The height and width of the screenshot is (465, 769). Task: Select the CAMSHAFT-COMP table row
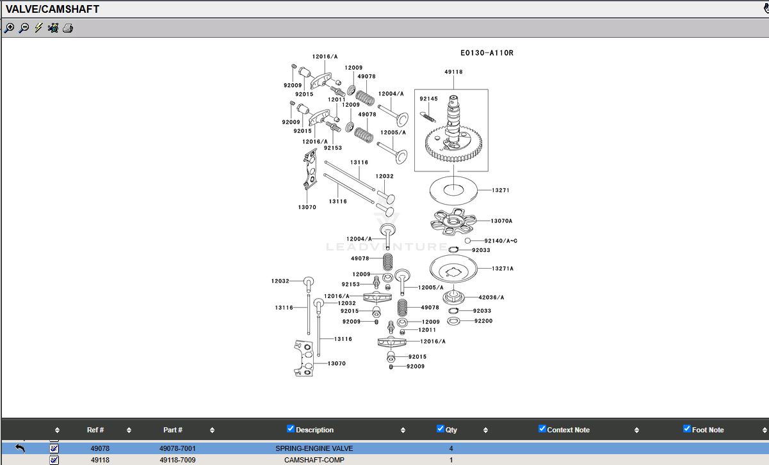click(314, 460)
